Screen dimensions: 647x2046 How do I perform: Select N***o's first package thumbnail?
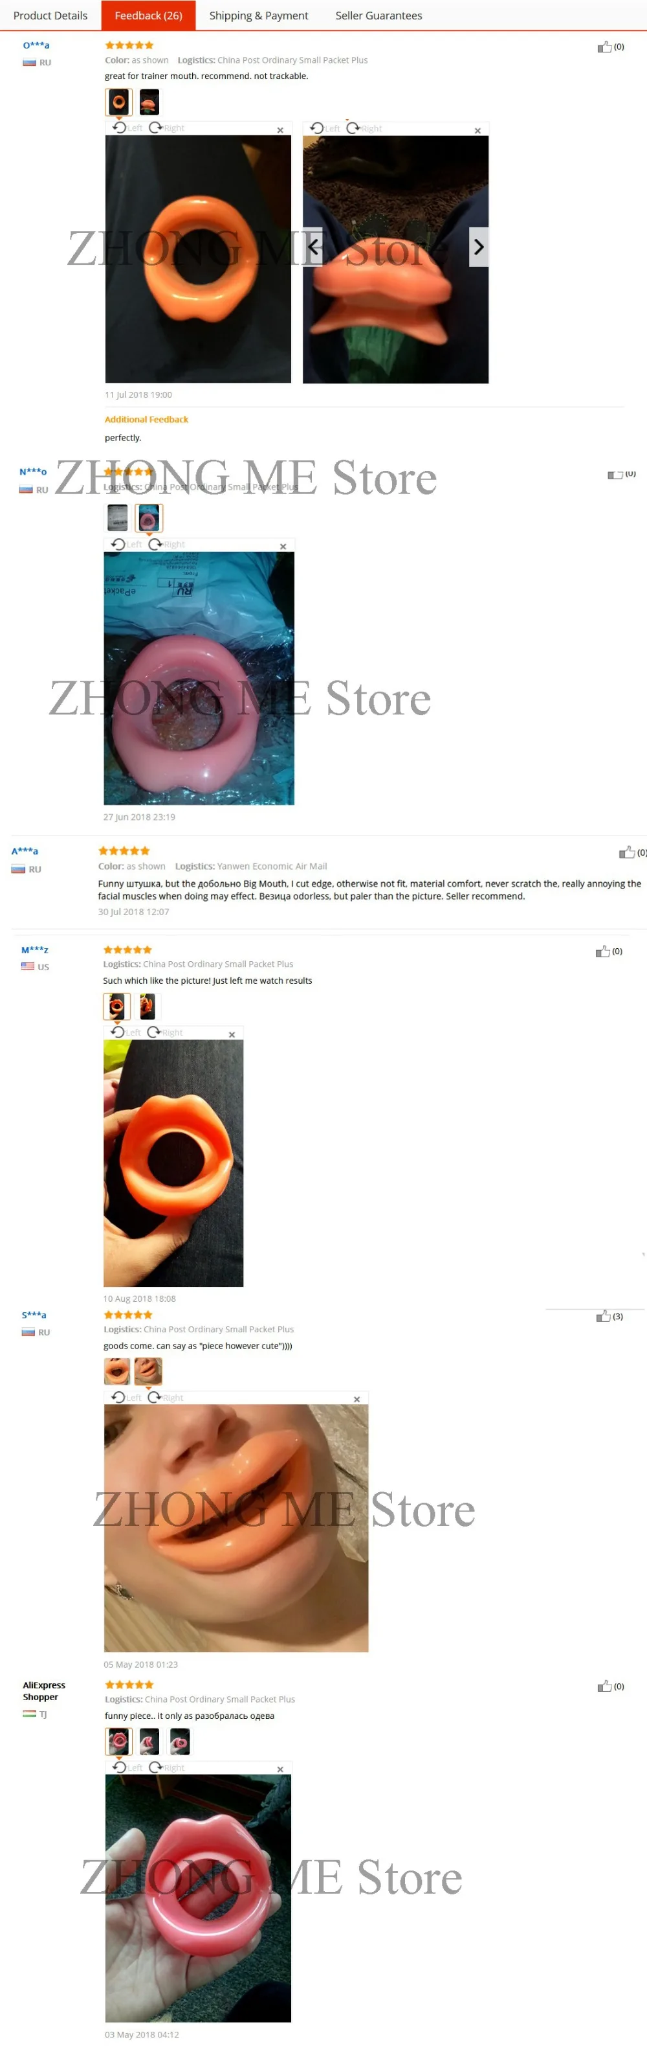click(118, 518)
